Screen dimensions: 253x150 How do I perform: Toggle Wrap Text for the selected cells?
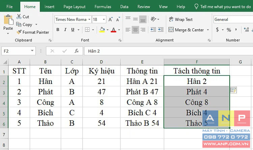181,19
